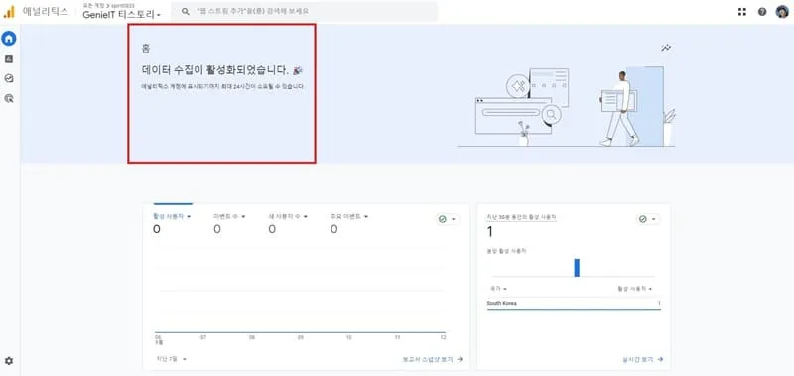Open the Explore icon in the sidebar
Screen dimensions: 794x376
point(9,78)
